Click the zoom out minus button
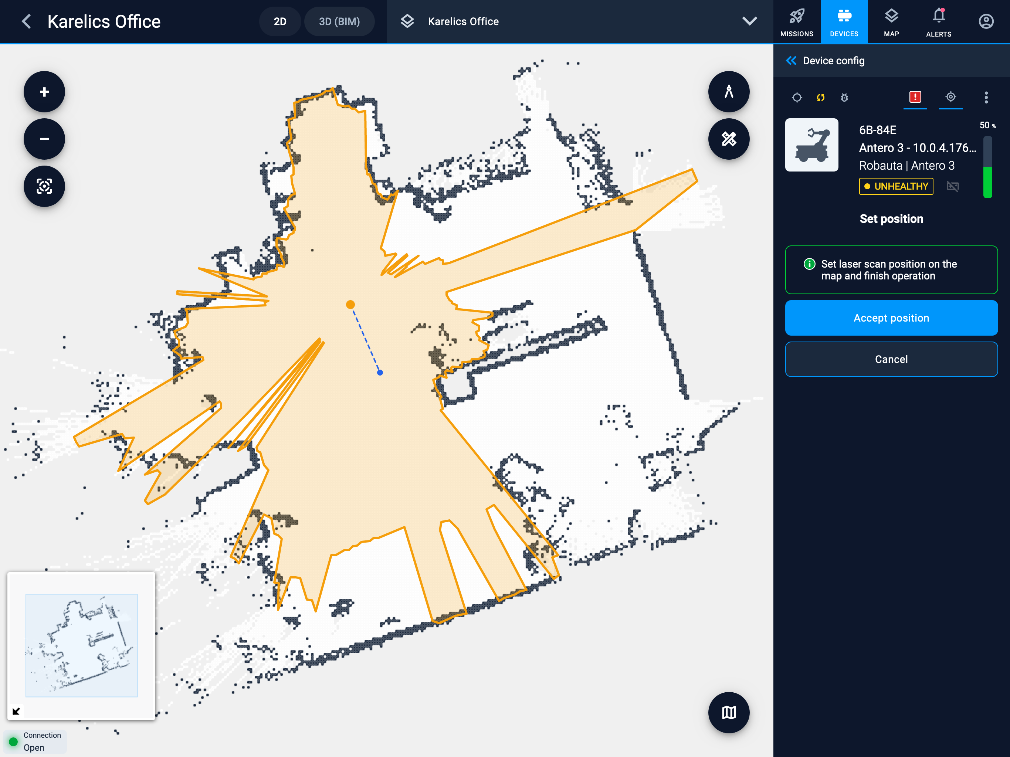1010x757 pixels. point(44,139)
